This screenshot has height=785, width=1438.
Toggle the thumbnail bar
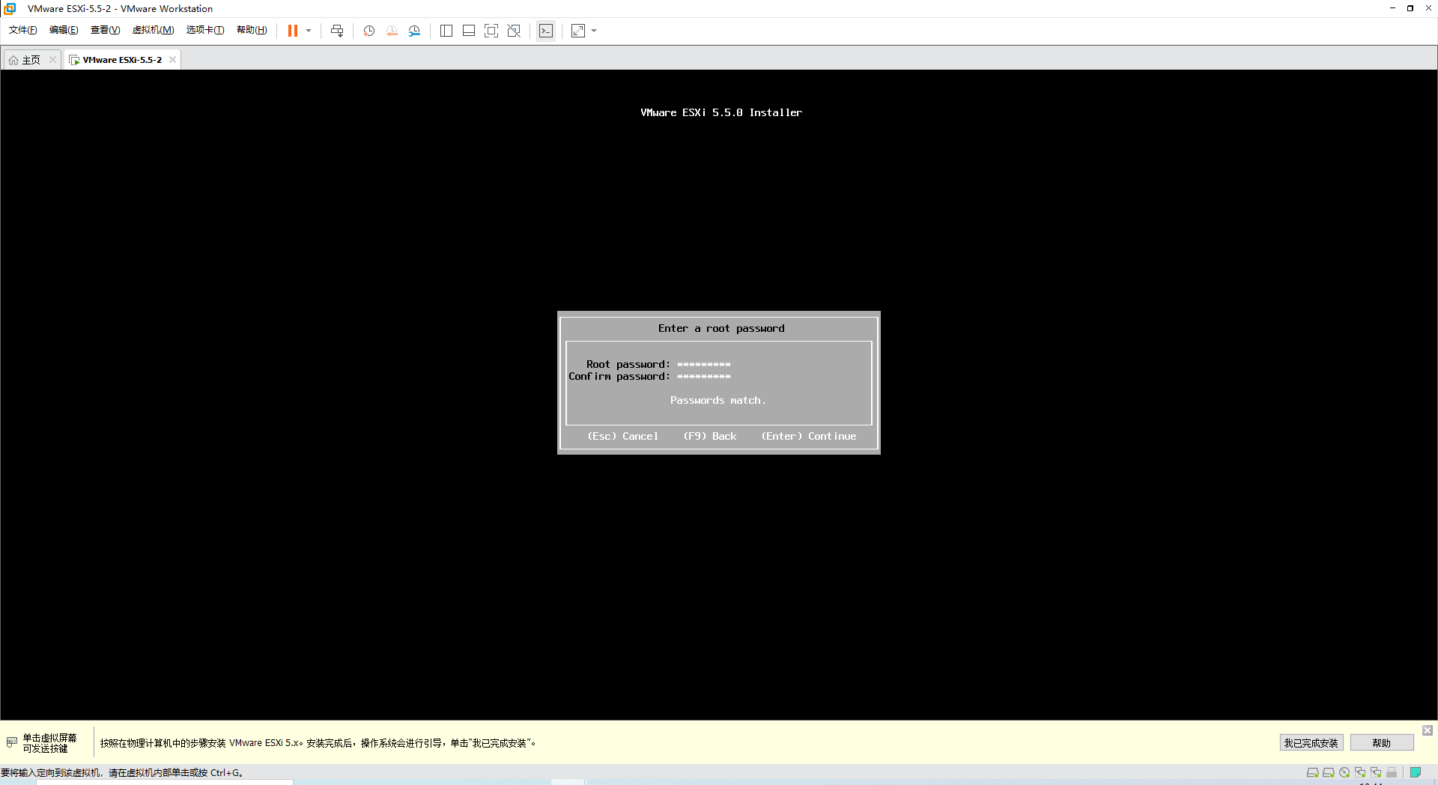point(469,31)
